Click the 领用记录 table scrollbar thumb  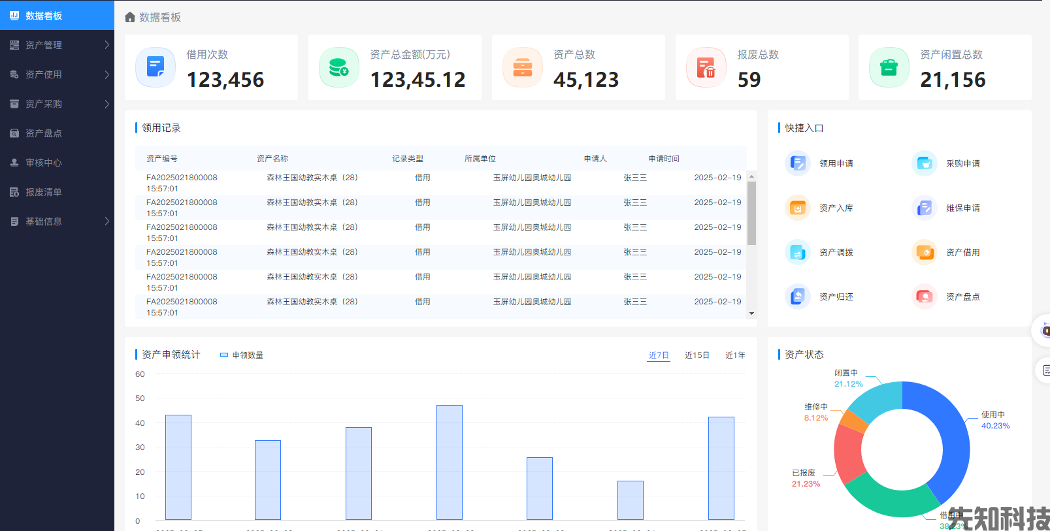[751, 213]
